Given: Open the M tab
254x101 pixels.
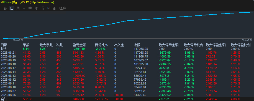Looking at the screenshot, I should point(48,8).
